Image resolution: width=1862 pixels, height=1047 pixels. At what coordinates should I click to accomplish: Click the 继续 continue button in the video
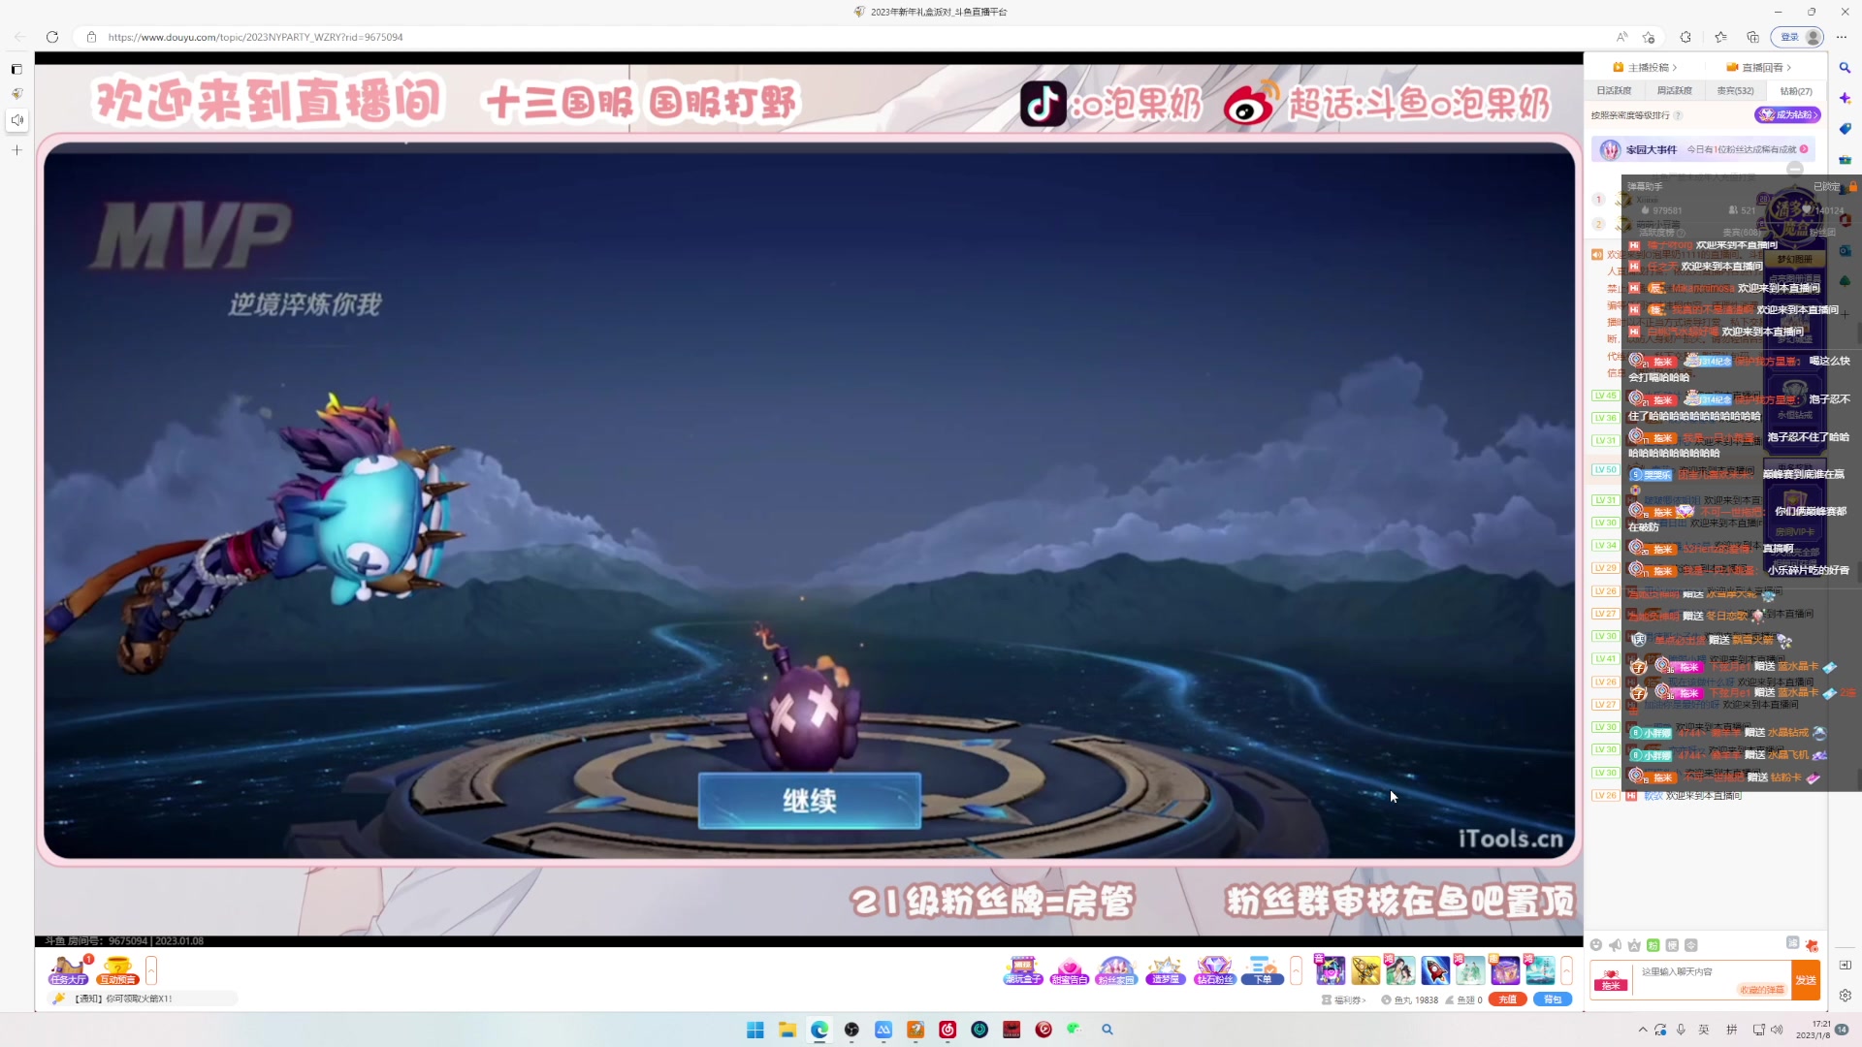(x=810, y=801)
